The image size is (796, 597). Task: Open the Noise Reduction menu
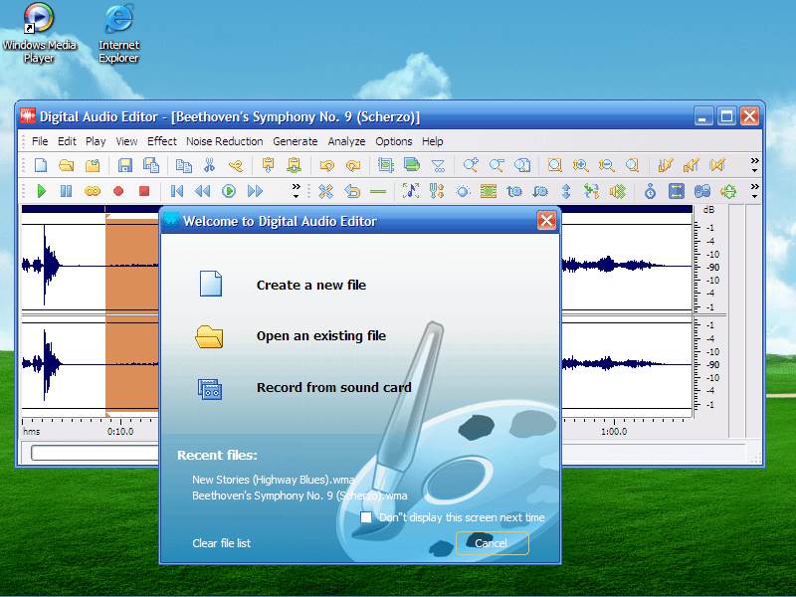tap(225, 141)
